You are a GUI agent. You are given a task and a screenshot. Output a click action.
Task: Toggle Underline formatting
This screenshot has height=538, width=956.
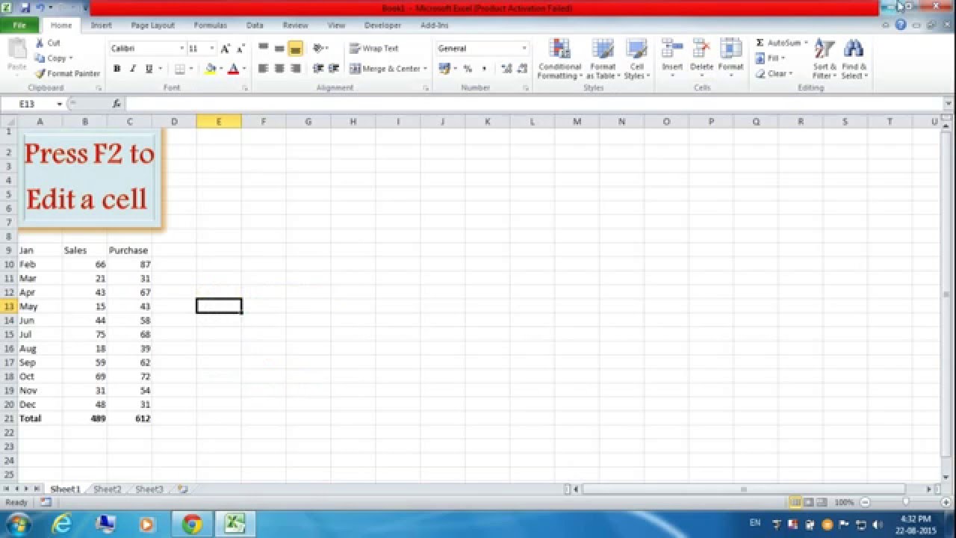149,69
